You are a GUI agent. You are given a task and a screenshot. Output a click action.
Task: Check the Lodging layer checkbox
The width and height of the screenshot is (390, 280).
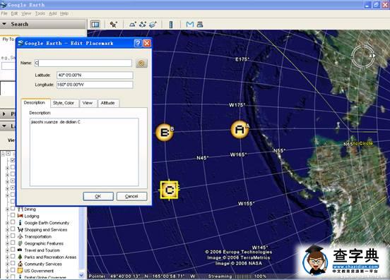click(x=13, y=216)
